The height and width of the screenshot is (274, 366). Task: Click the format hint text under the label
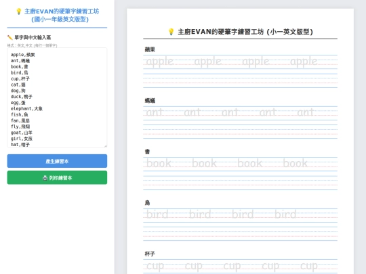(x=32, y=45)
